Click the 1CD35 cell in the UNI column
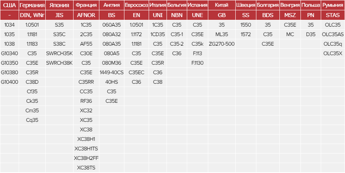Image resolution: width=345 pixels, height=173 pixels. (158, 34)
